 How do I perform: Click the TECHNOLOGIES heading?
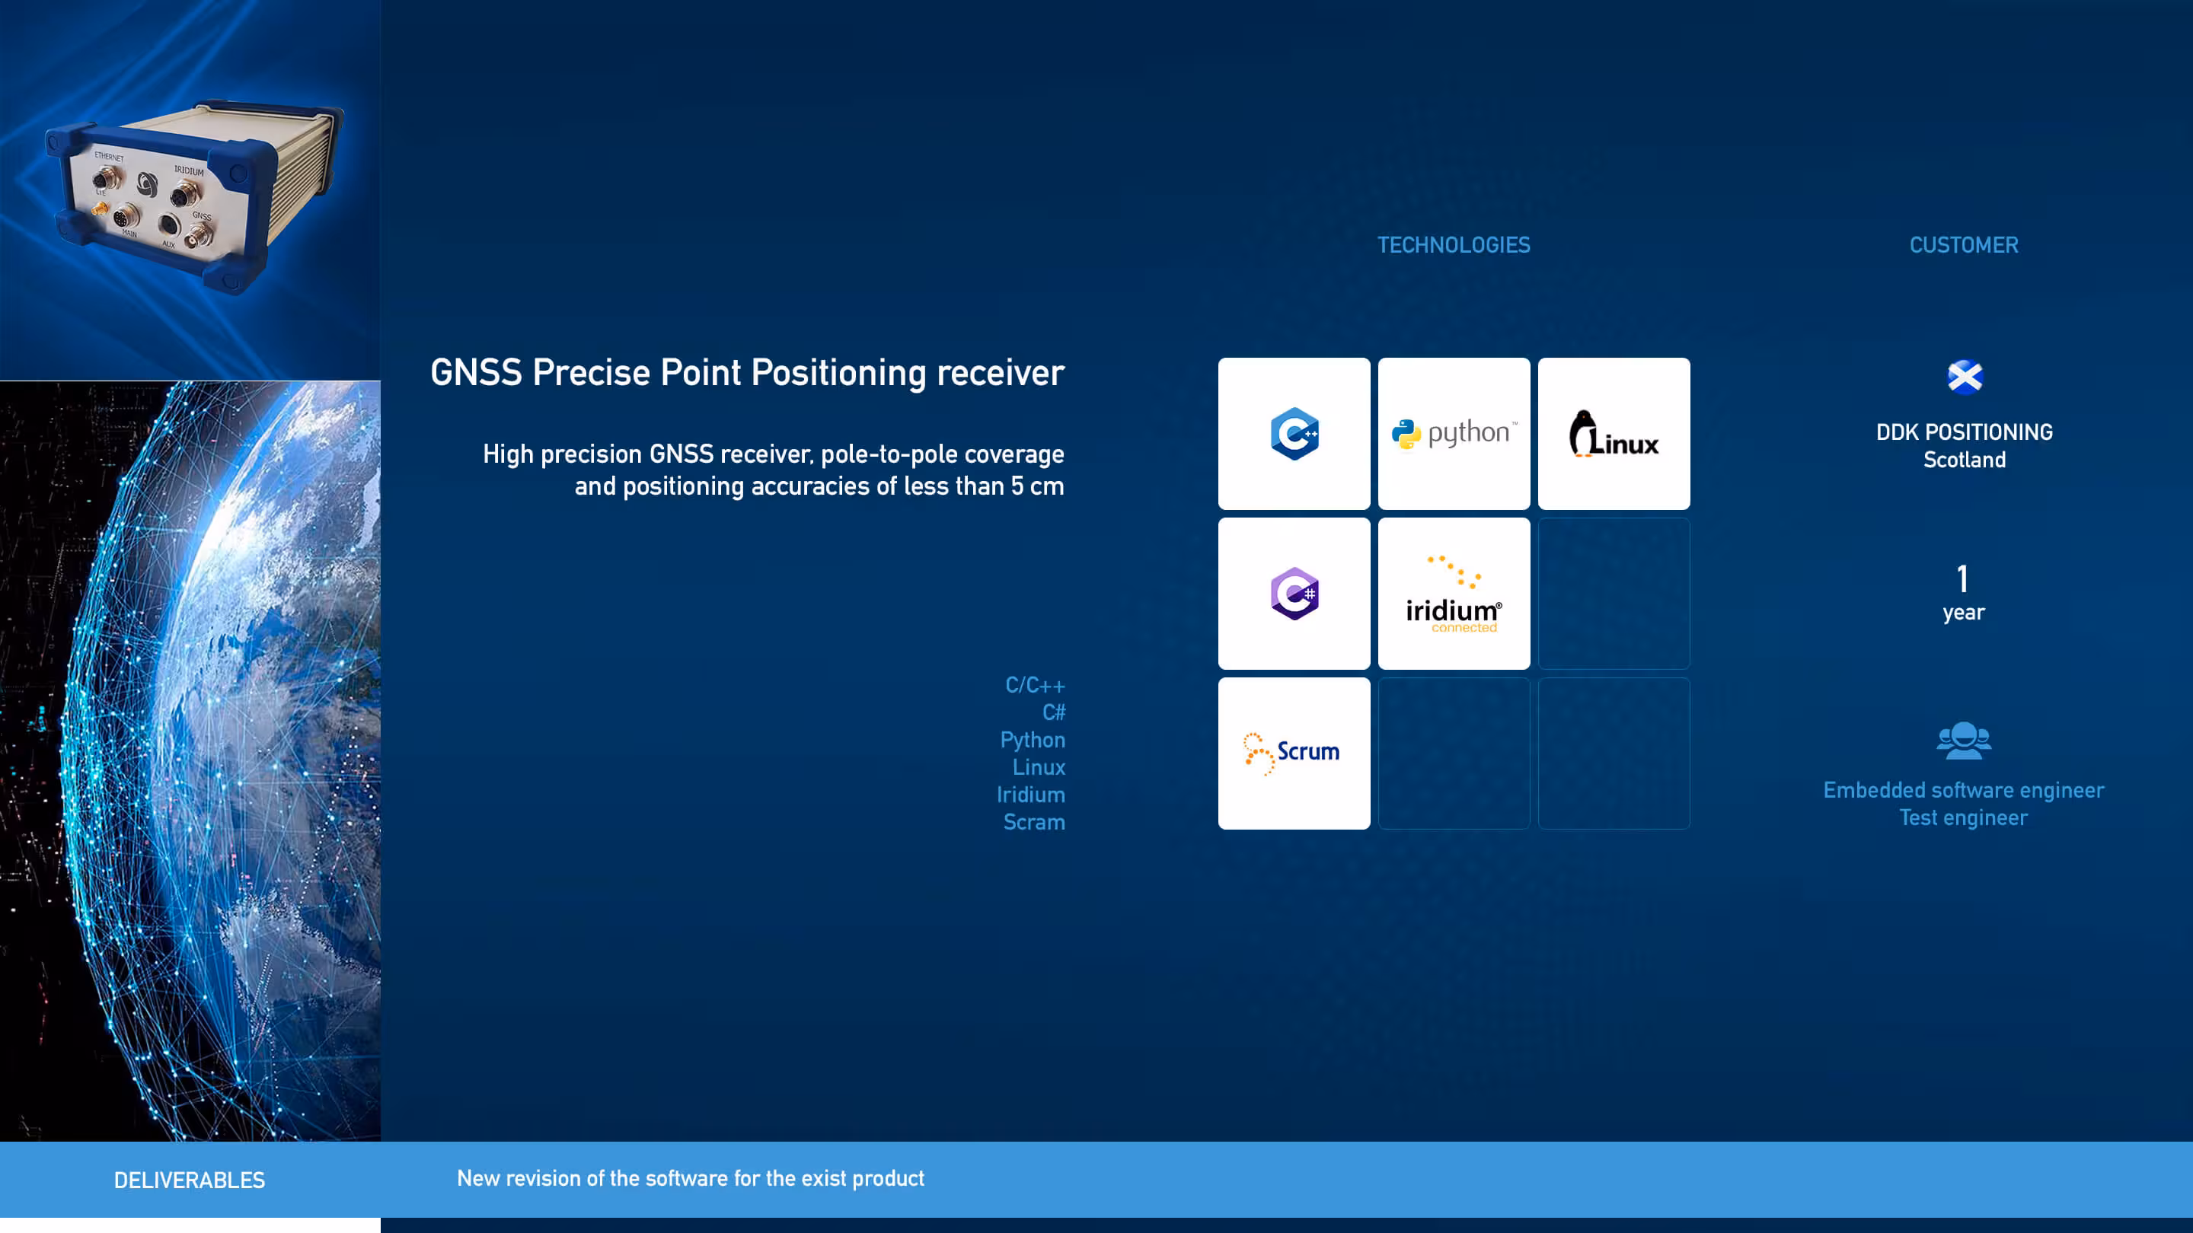(x=1453, y=245)
